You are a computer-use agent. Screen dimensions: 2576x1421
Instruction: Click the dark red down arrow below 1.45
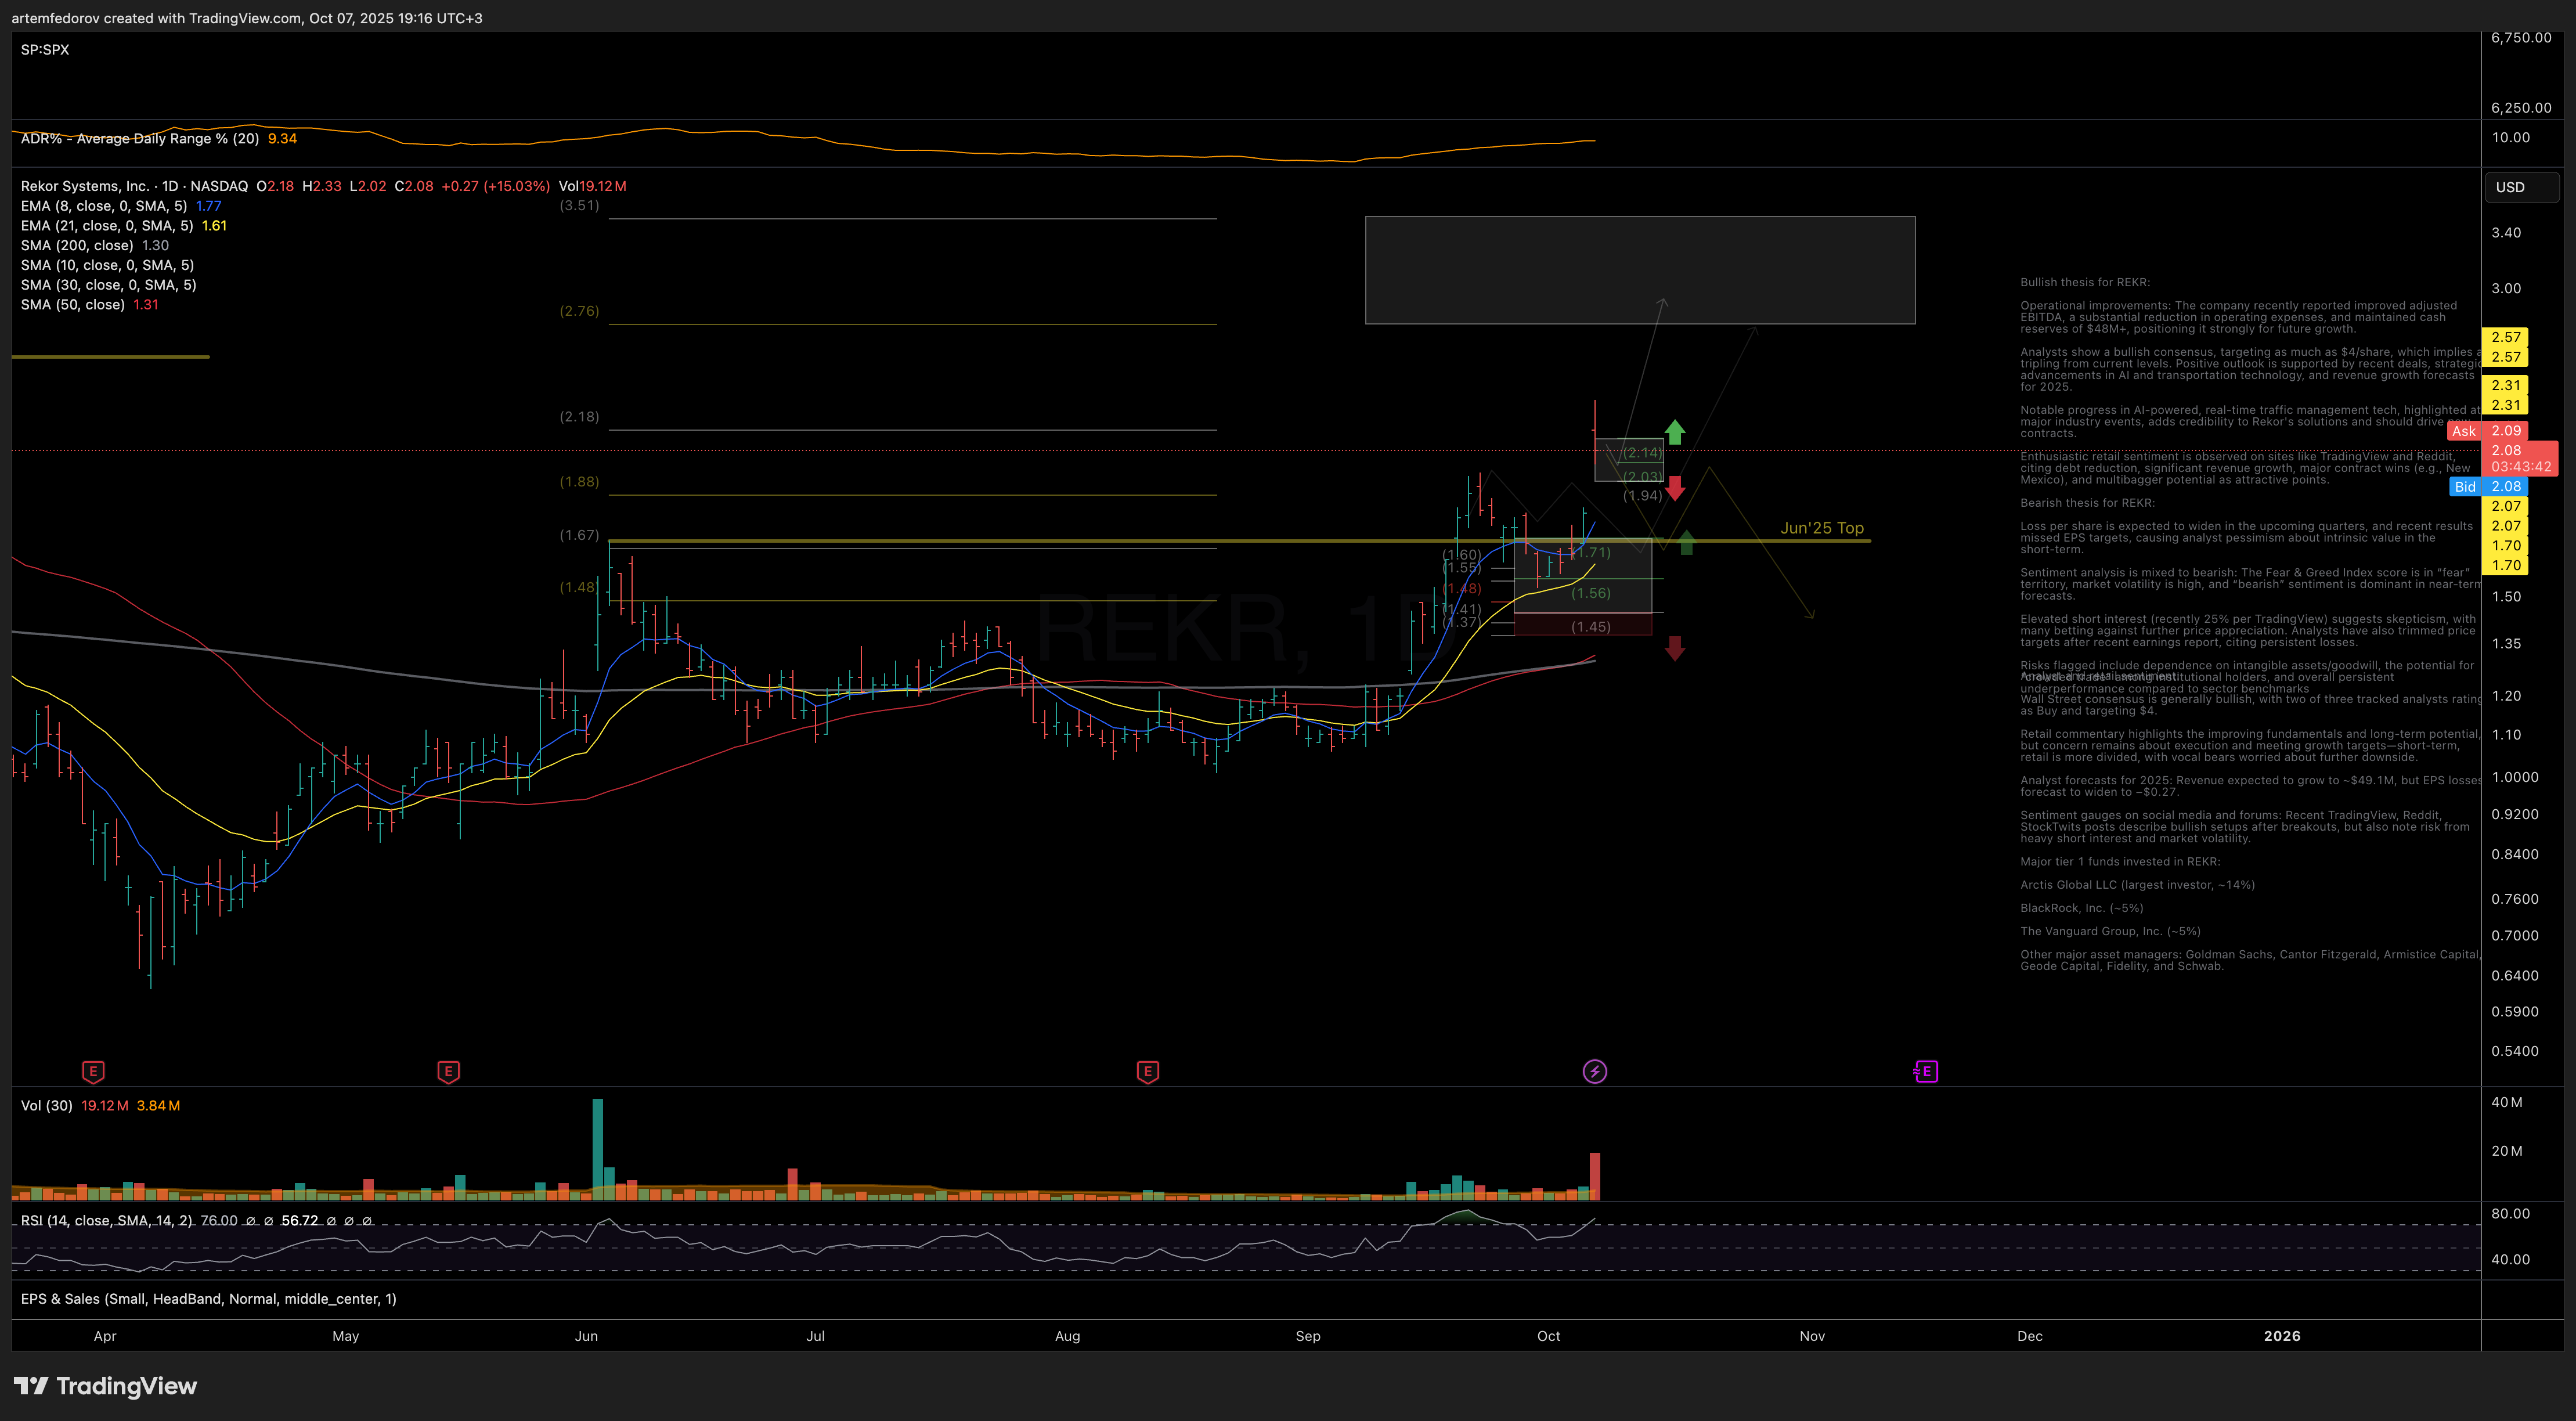[x=1675, y=649]
